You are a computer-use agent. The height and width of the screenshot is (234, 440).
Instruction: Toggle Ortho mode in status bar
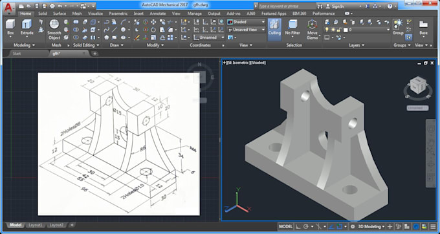click(x=298, y=226)
